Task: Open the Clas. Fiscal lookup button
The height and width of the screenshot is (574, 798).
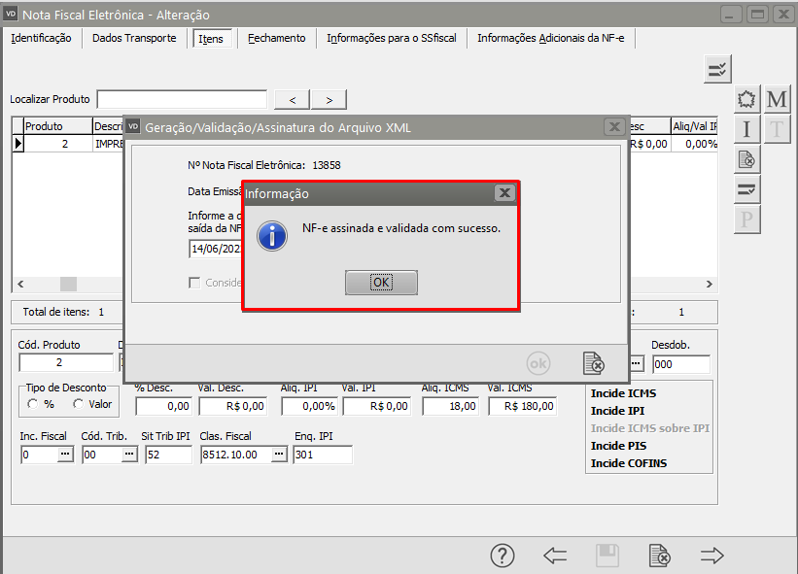Action: [x=279, y=455]
